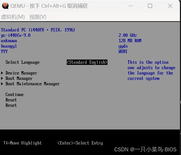The image size is (181, 155).
Task: Click the QEMU window title text
Action: point(49,6)
